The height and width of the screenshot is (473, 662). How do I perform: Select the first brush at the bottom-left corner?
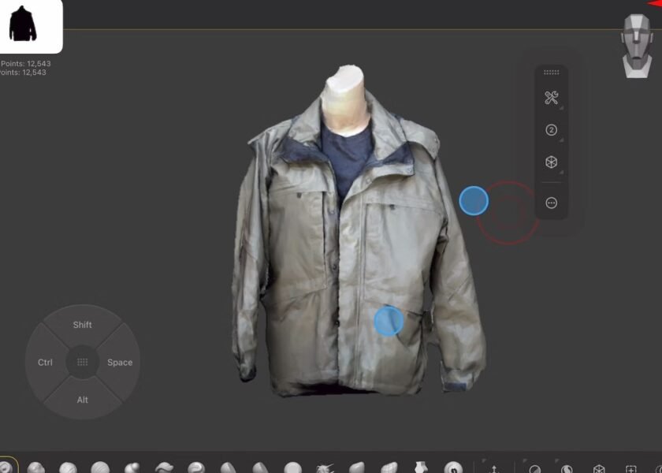(x=5, y=467)
